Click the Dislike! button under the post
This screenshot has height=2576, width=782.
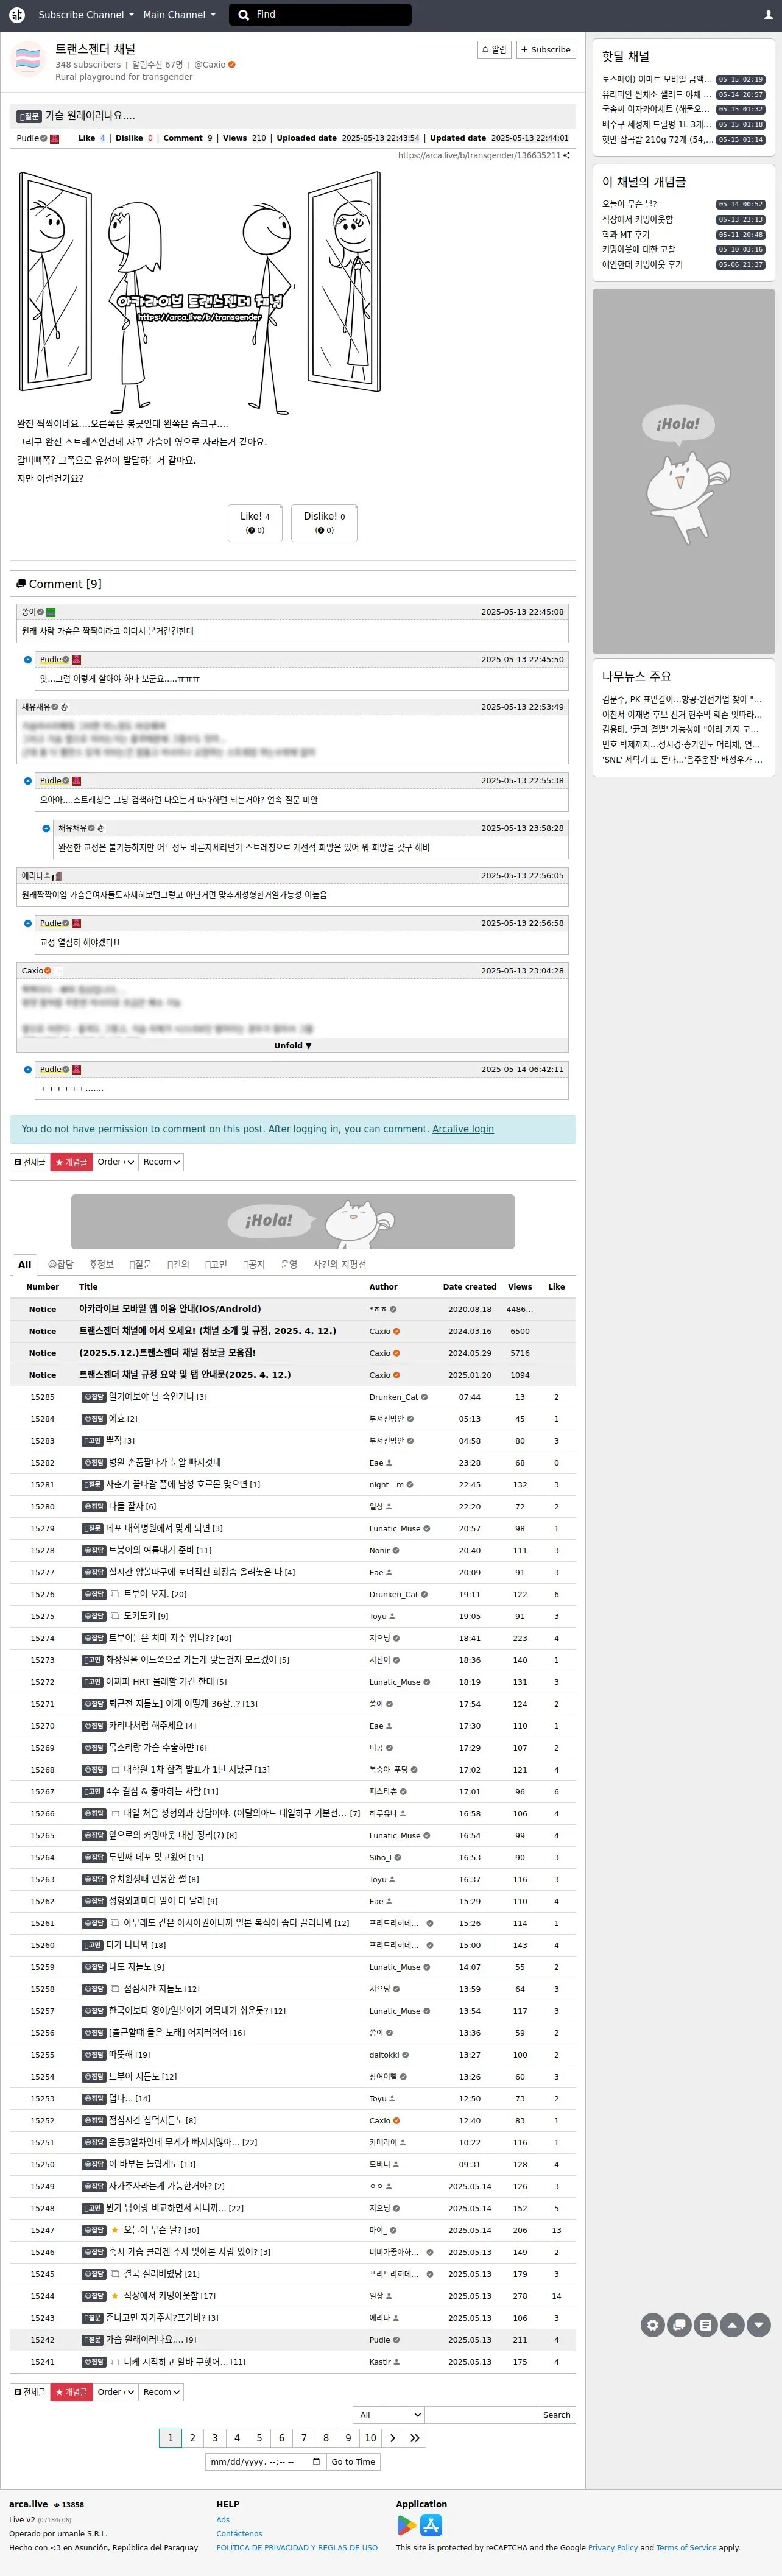(x=324, y=522)
